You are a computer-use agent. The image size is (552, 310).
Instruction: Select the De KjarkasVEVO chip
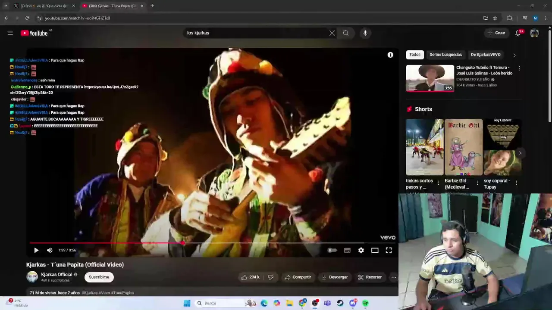point(486,55)
